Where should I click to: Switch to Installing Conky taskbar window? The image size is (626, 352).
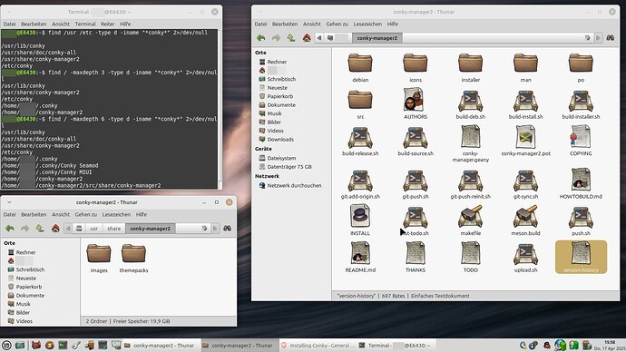click(317, 346)
